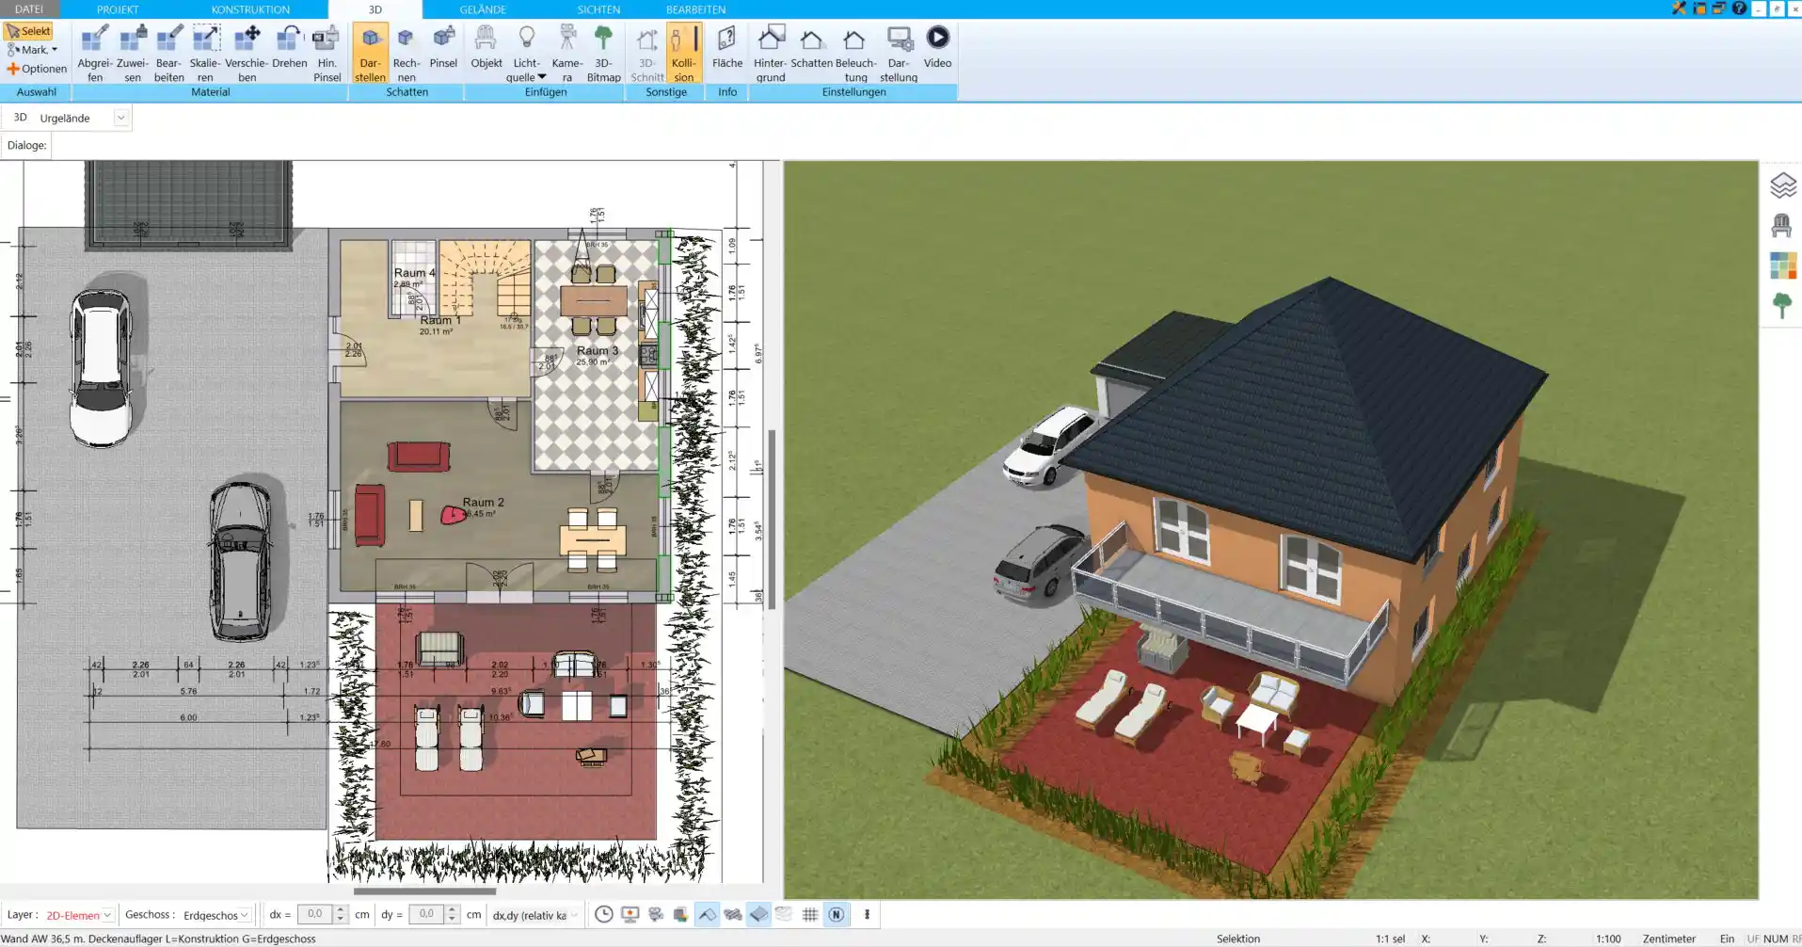1802x947 pixels.
Task: Open Beleuchtung settings
Action: (855, 54)
